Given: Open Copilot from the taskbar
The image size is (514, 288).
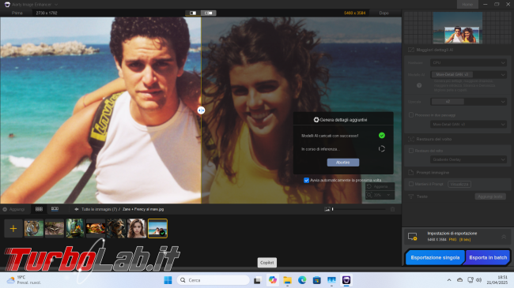Looking at the screenshot, I should 272,280.
